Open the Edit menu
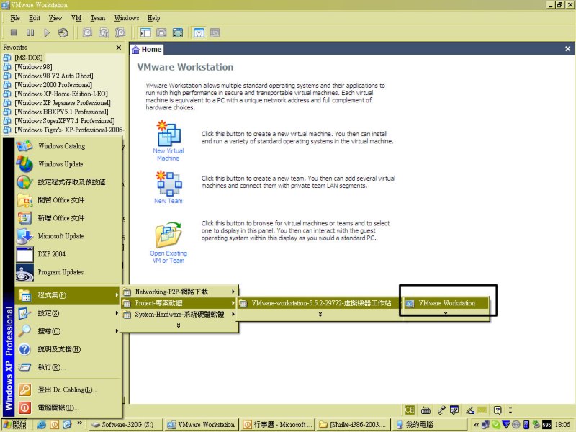Screen dimensions: 576x432 click(x=34, y=18)
